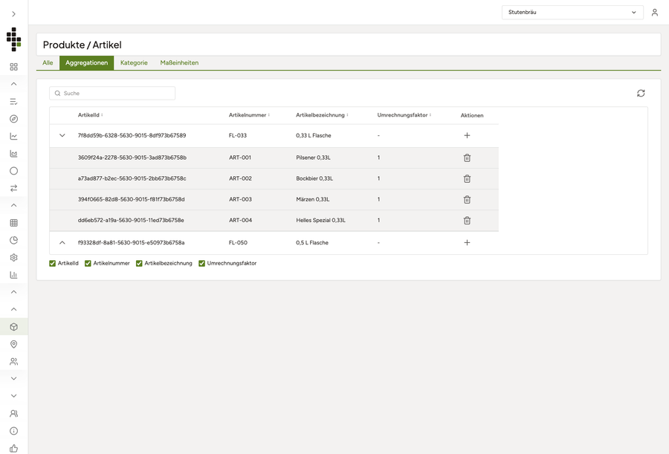Open the location pin sidebar item

click(x=13, y=344)
